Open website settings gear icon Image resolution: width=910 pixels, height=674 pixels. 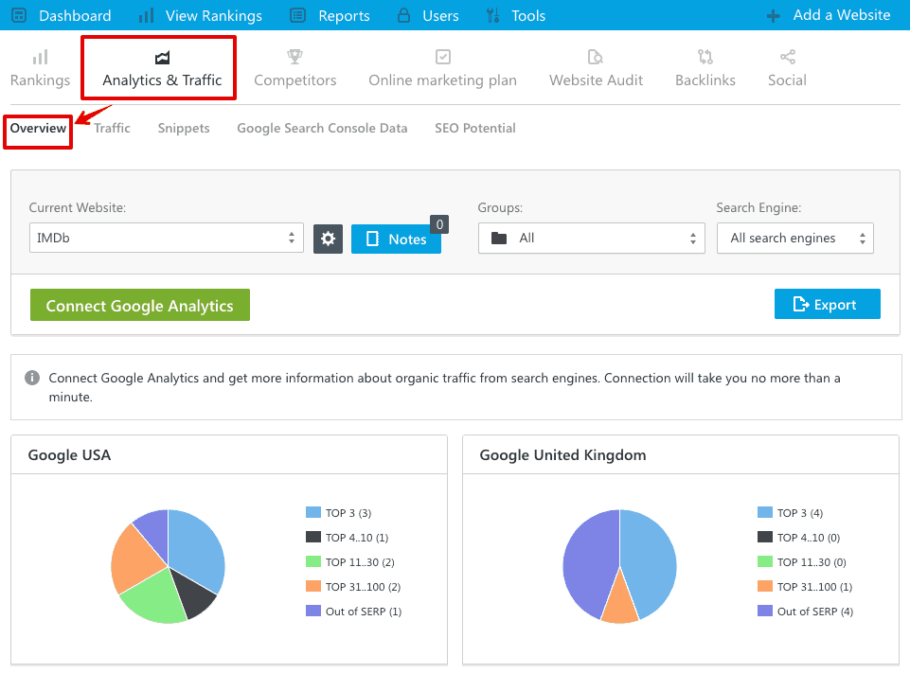pyautogui.click(x=328, y=239)
